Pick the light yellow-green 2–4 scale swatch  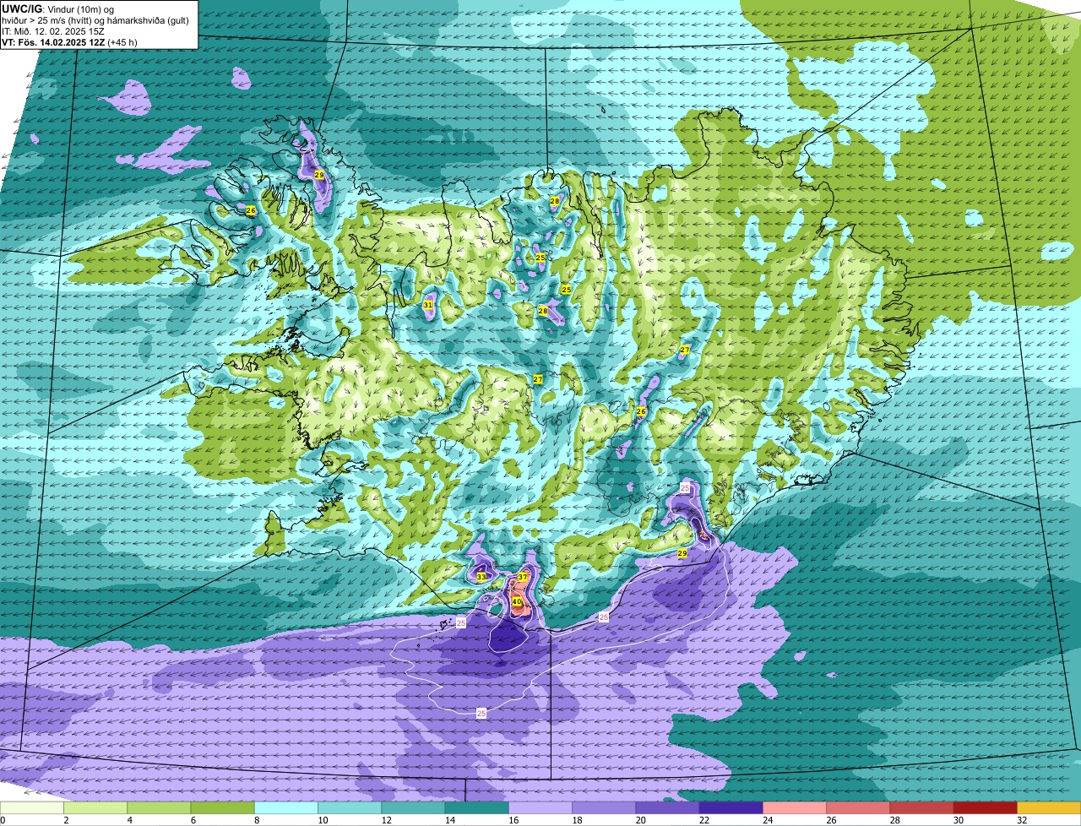click(95, 808)
